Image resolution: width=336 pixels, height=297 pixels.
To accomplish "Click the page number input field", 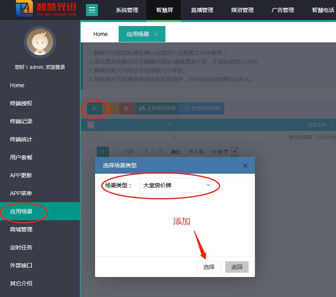I will [146, 152].
